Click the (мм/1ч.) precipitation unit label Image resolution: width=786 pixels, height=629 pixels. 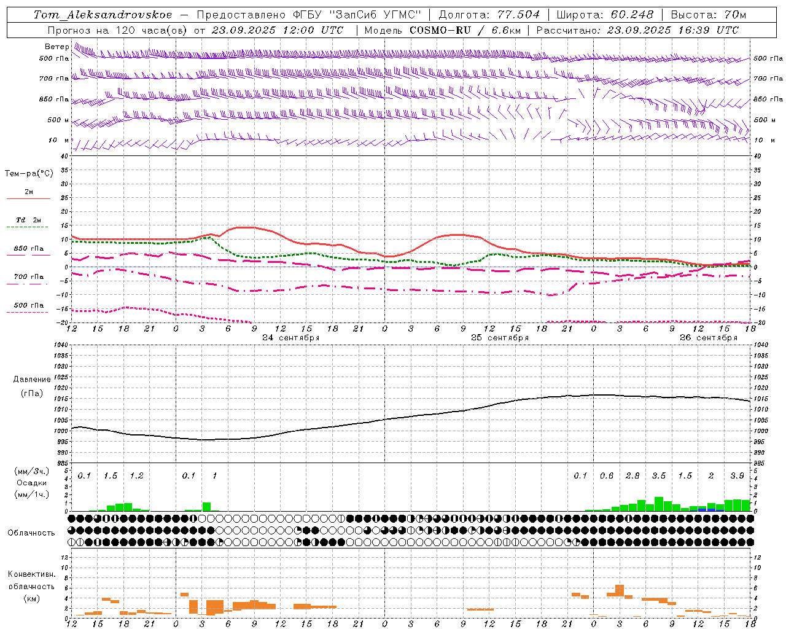pyautogui.click(x=32, y=494)
